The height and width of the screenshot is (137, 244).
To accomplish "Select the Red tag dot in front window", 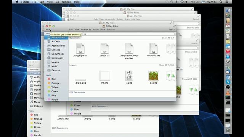I will (49, 79).
